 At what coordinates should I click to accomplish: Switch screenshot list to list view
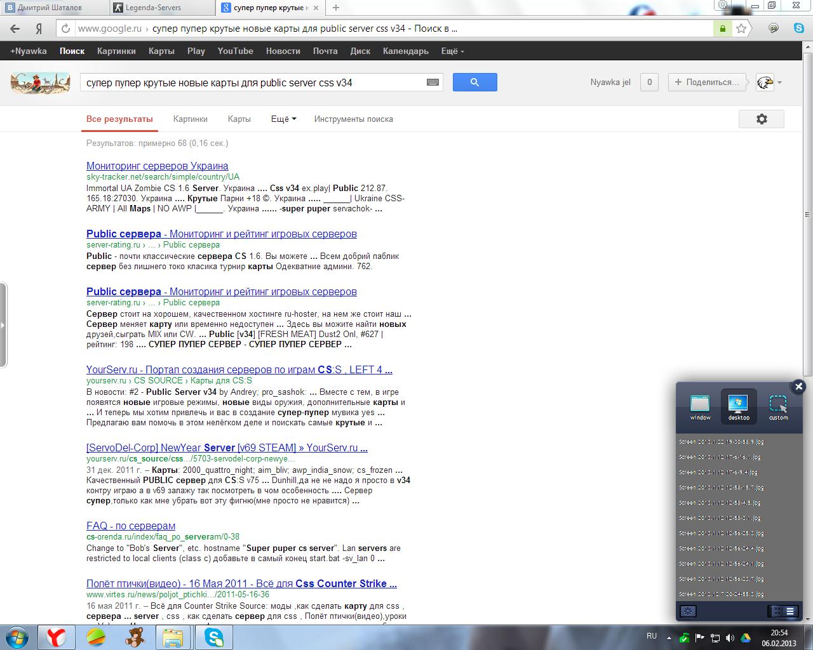tap(790, 611)
